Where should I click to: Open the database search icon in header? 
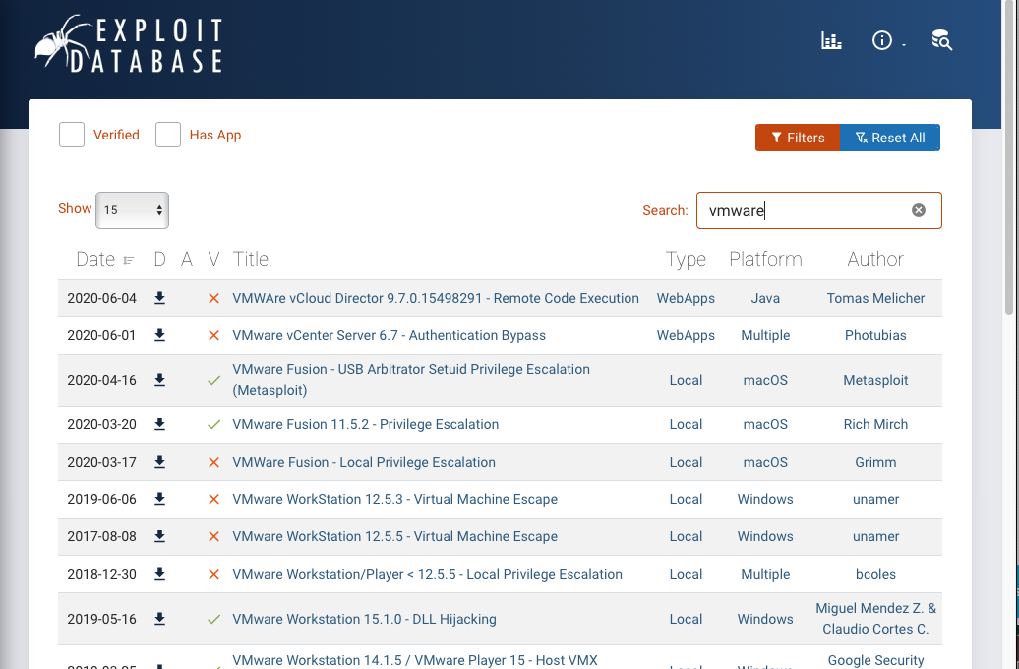click(x=941, y=40)
